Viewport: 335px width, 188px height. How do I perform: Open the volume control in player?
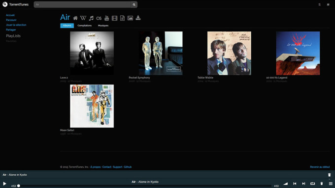(285, 184)
